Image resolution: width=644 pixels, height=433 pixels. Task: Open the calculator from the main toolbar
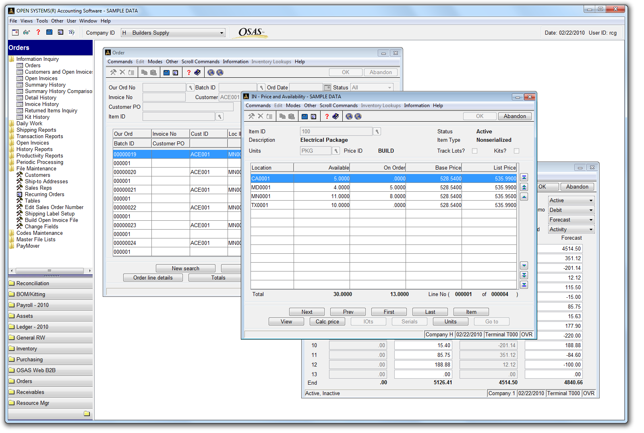49,32
